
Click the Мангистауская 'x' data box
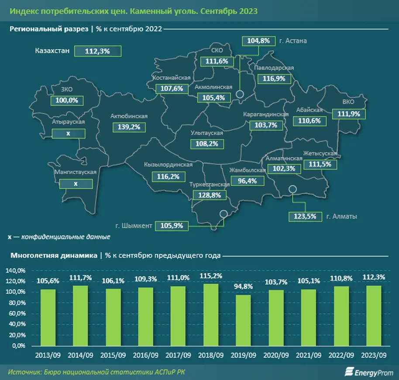pyautogui.click(x=75, y=184)
